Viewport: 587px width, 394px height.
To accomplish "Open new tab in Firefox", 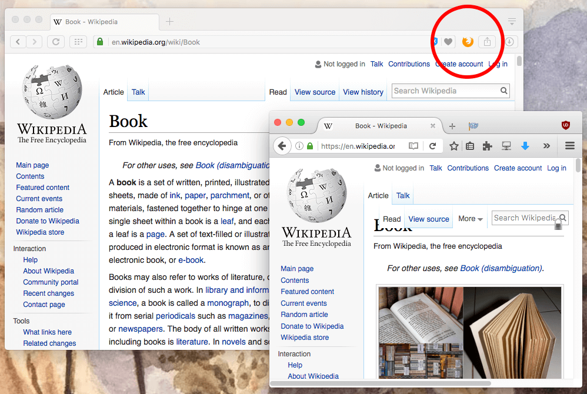I will coord(452,126).
